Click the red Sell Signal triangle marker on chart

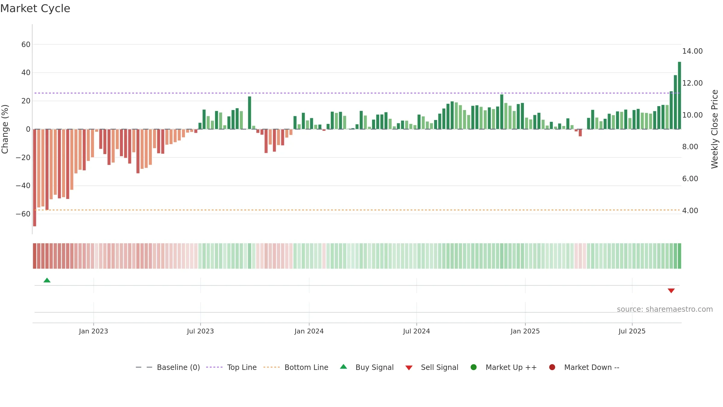click(x=671, y=291)
